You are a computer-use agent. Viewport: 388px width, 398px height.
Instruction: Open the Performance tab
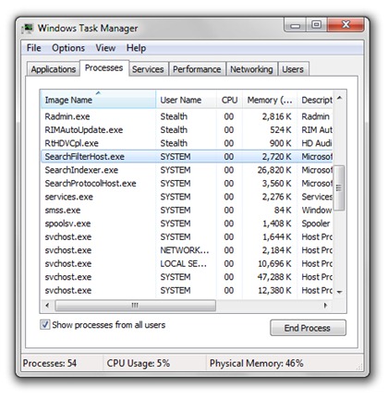pos(197,69)
